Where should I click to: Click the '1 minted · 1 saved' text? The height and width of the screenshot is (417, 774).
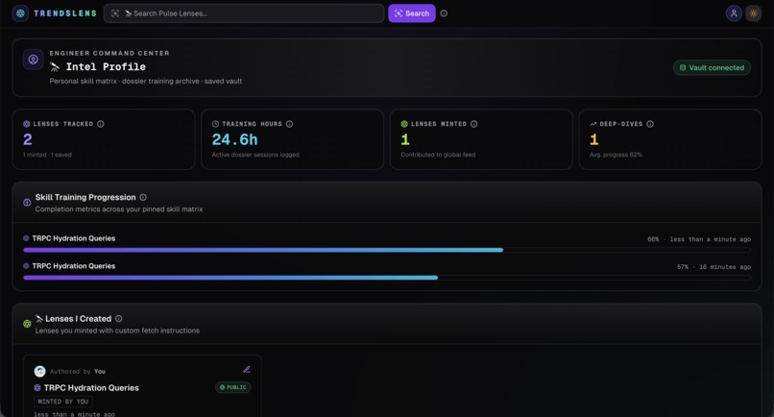pyautogui.click(x=47, y=155)
